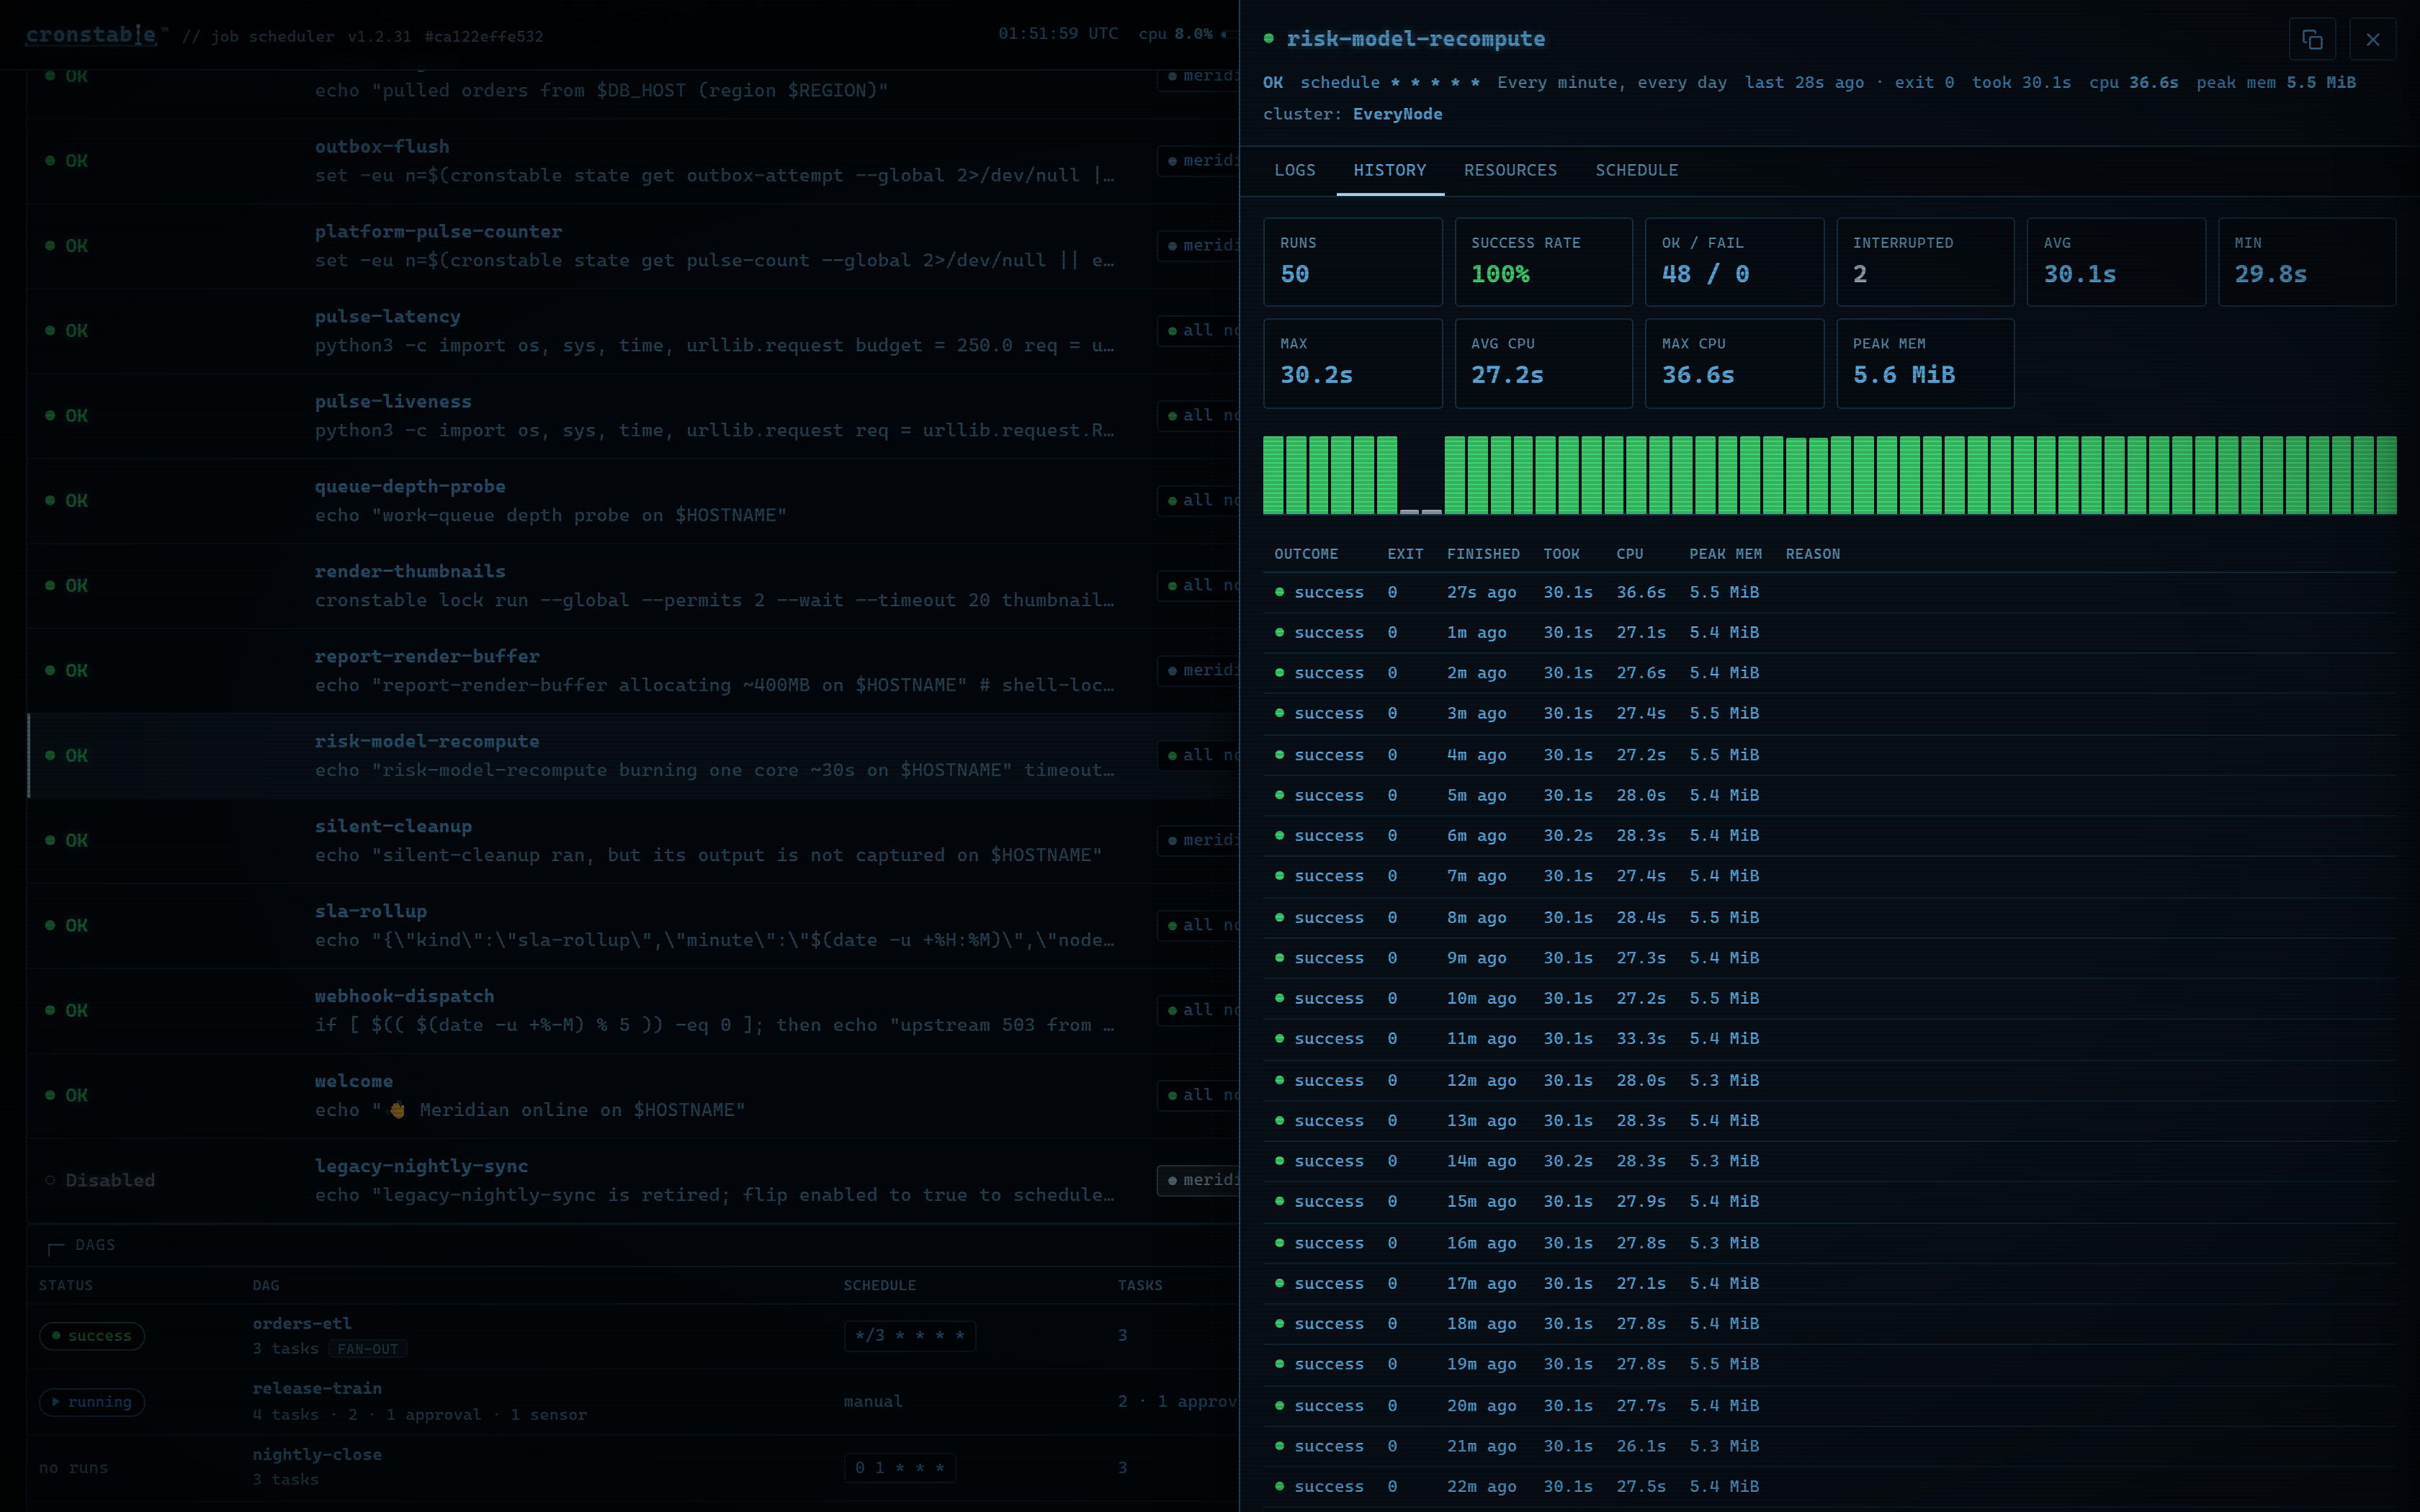Viewport: 2420px width, 1512px height.
Task: Click the AVG 30.1s stat card
Action: pos(2116,262)
